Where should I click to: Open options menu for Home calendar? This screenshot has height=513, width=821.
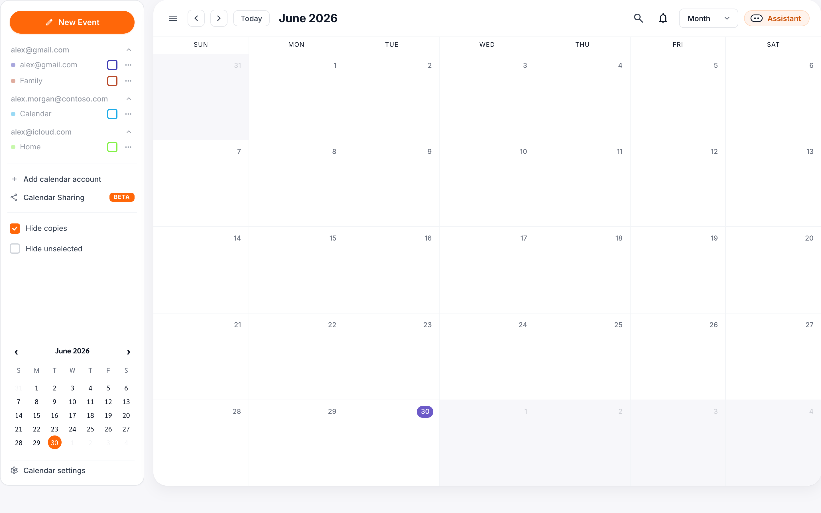coord(128,147)
